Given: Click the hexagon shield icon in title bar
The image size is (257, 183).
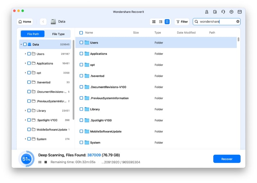Looking at the screenshot, I should (231, 12).
